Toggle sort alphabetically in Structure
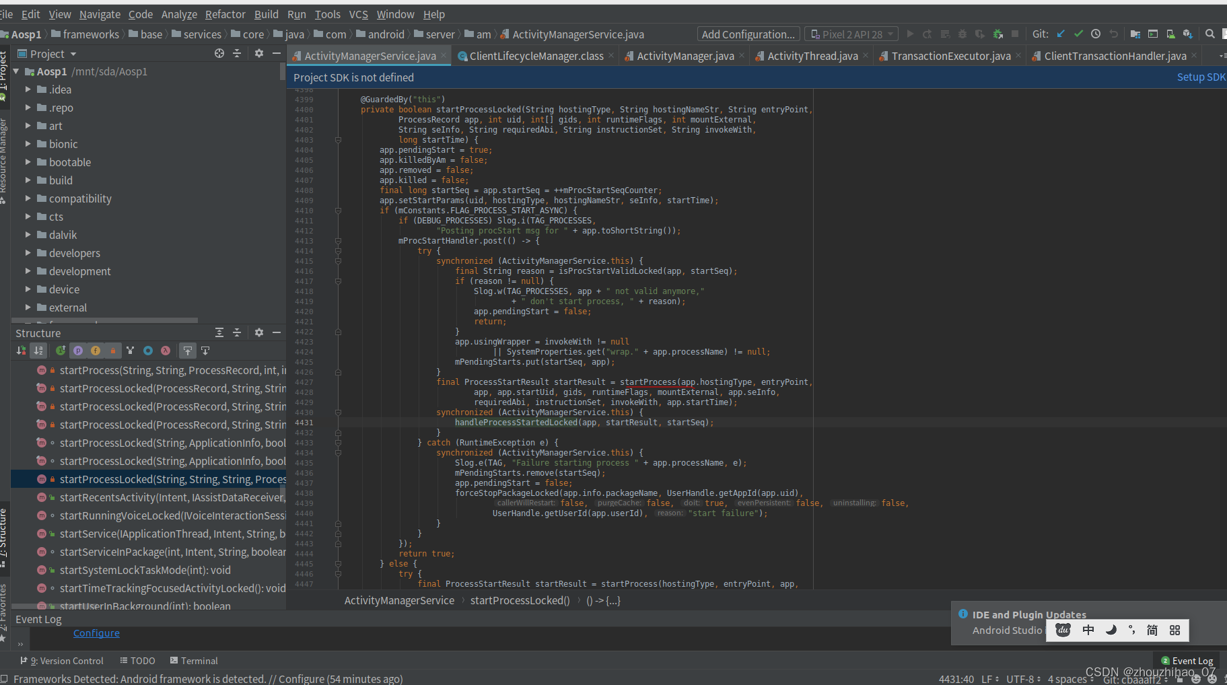This screenshot has height=685, width=1227. coord(38,350)
